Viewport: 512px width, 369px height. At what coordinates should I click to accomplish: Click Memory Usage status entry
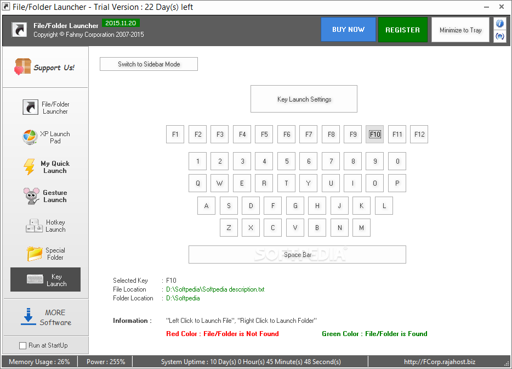point(39,362)
